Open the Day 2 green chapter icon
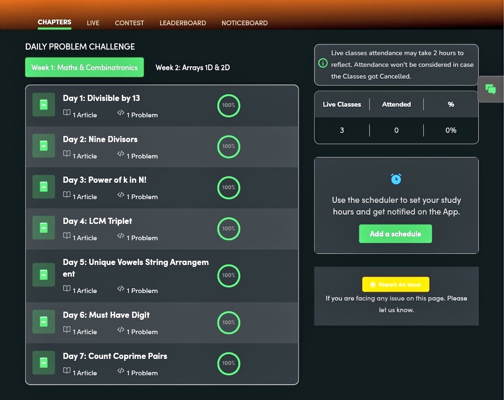The width and height of the screenshot is (504, 400). pyautogui.click(x=44, y=146)
